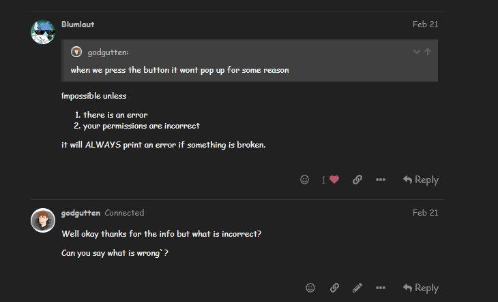The height and width of the screenshot is (302, 498).
Task: Open emoji reactions on godgutten's post
Action: point(310,288)
